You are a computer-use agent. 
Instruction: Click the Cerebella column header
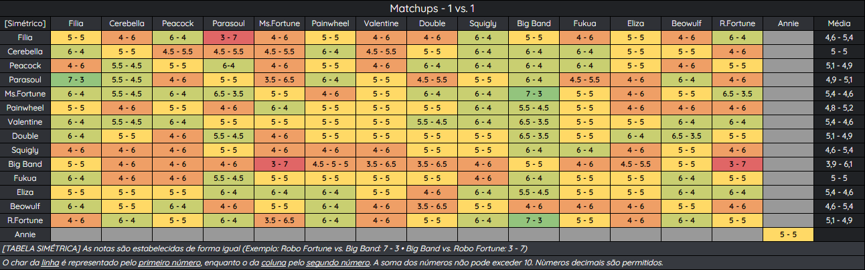[x=127, y=23]
